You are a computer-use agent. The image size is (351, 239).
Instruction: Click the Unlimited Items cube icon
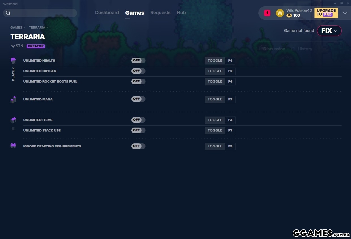pos(13,120)
